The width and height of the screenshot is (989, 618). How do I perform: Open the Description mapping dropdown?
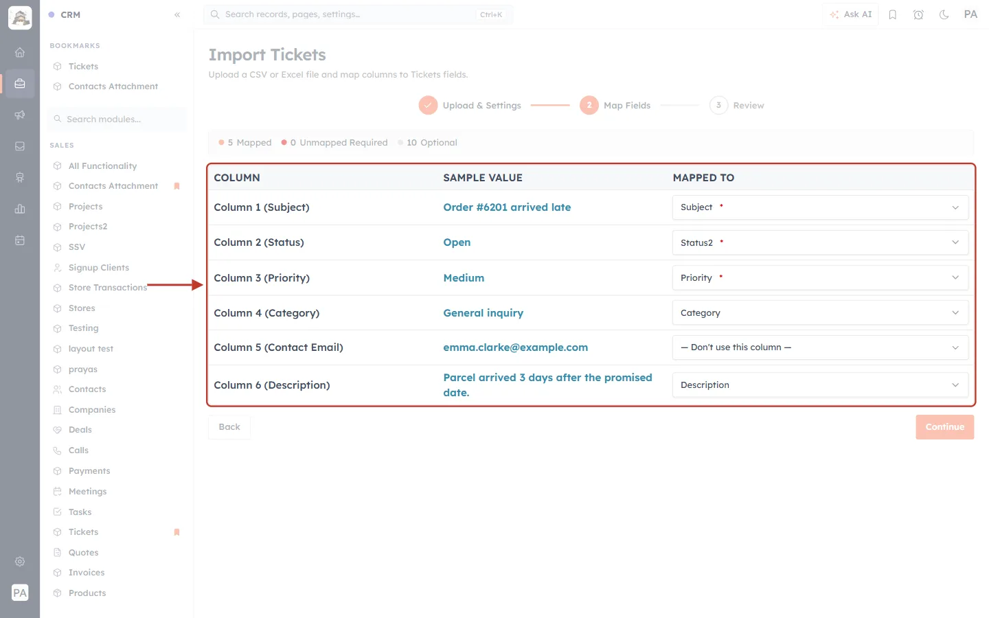[820, 385]
